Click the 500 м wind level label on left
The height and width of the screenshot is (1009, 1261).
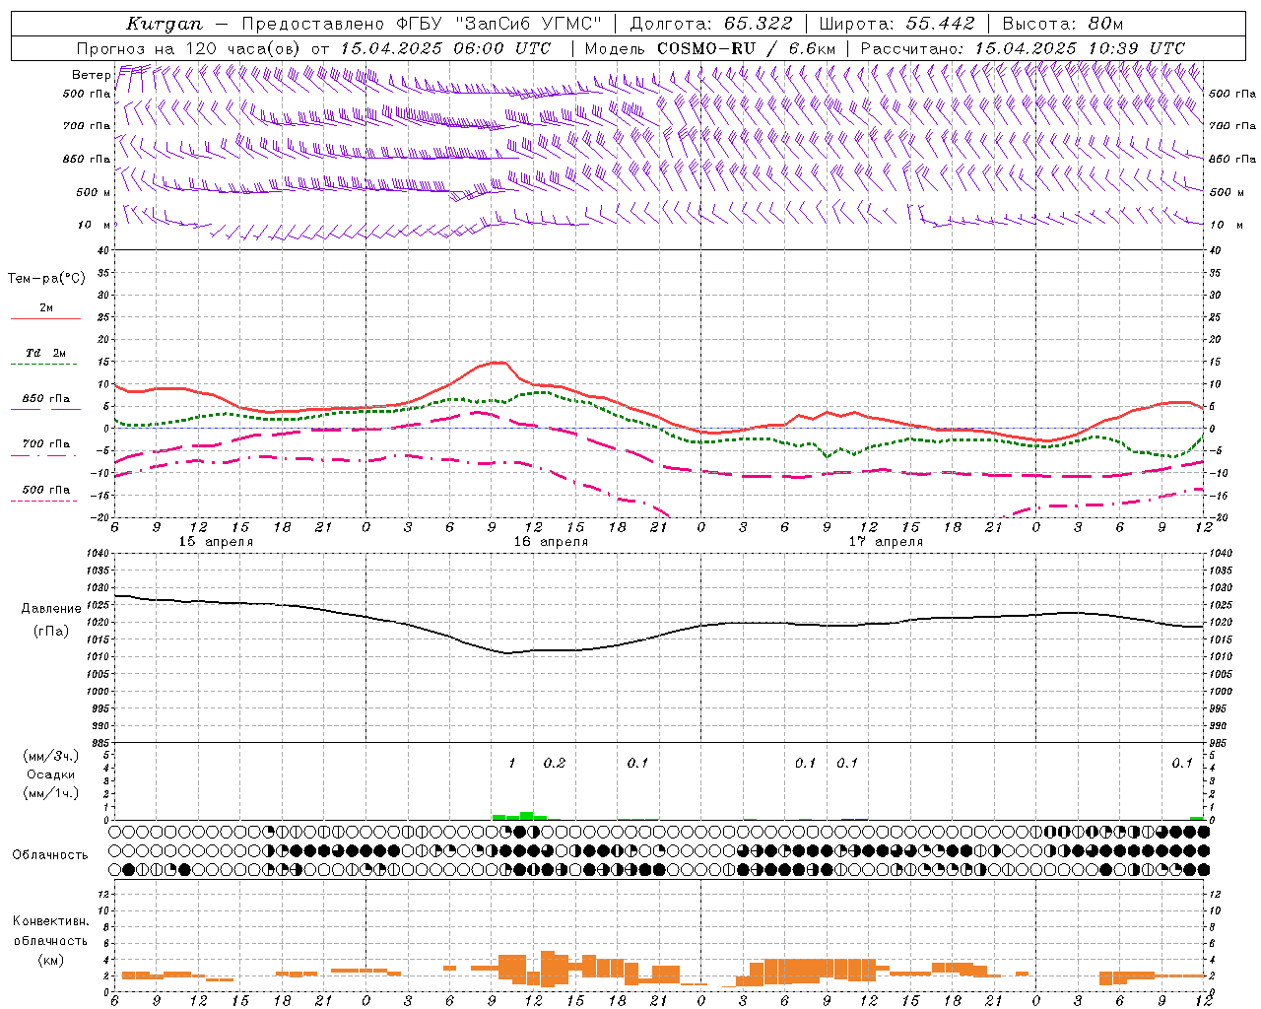point(93,192)
